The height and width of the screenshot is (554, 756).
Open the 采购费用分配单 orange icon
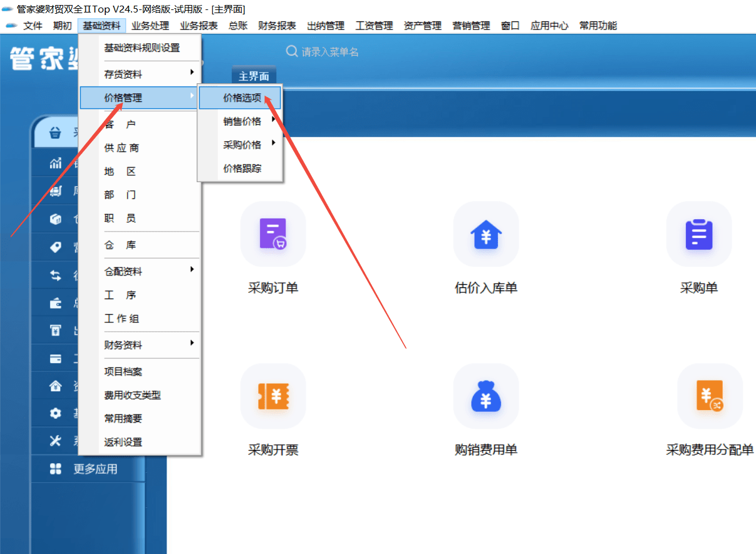[x=710, y=396]
